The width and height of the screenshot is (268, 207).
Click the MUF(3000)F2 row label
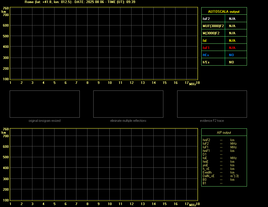pyautogui.click(x=213, y=26)
